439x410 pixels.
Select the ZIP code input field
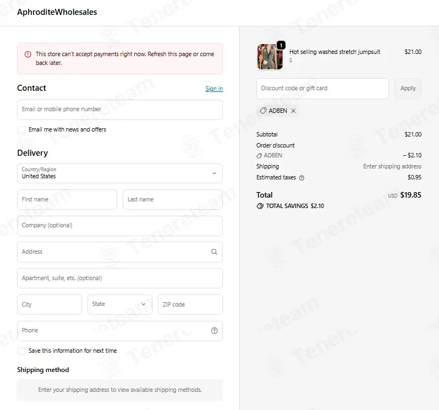pos(190,304)
